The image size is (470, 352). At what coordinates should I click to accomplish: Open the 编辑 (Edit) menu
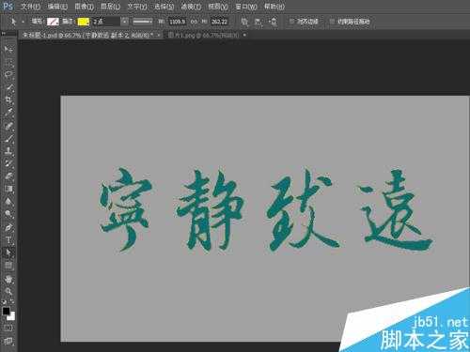point(57,7)
